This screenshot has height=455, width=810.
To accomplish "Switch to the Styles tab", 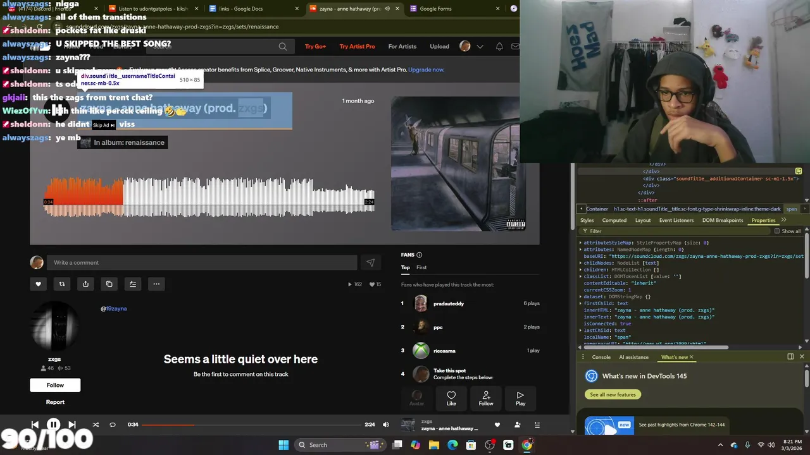I will coord(587,221).
